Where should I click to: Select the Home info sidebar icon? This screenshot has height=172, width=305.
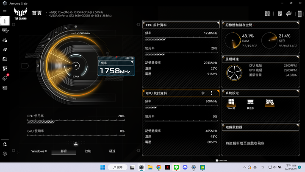(x=5, y=21)
